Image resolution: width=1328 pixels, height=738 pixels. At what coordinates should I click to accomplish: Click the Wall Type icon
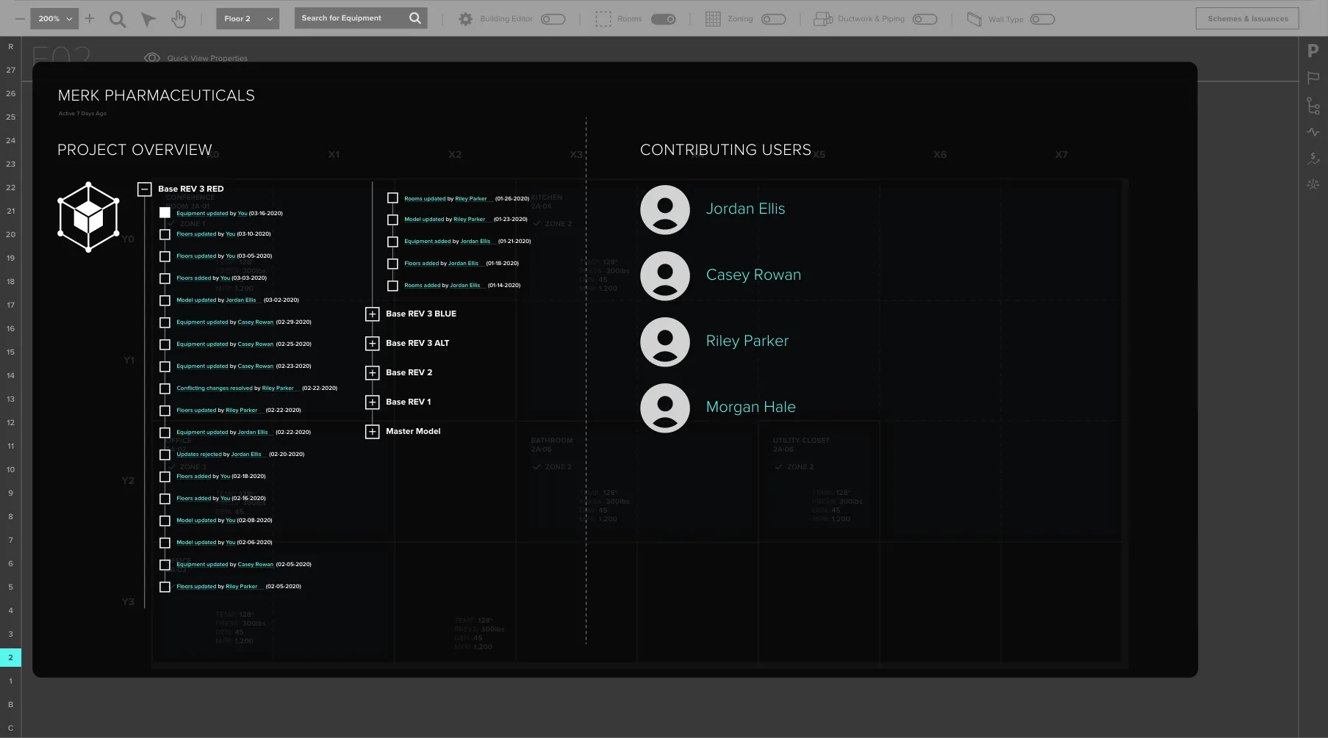coord(975,19)
